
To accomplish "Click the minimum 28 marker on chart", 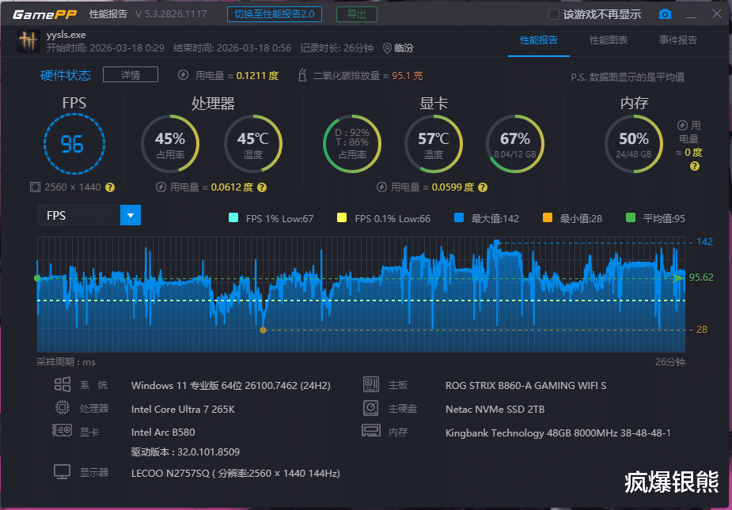I will pyautogui.click(x=263, y=330).
